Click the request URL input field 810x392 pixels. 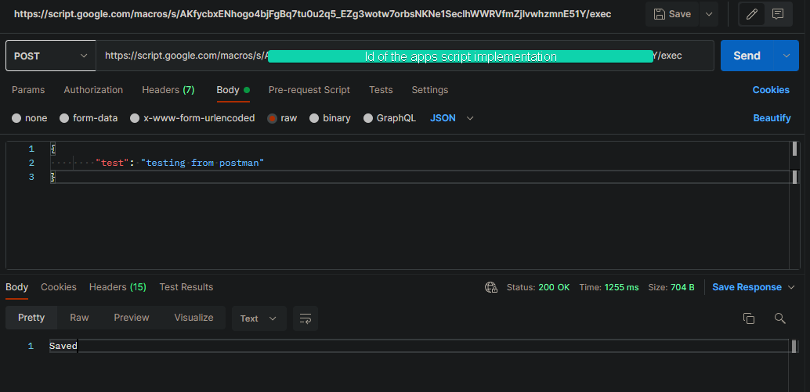(404, 56)
